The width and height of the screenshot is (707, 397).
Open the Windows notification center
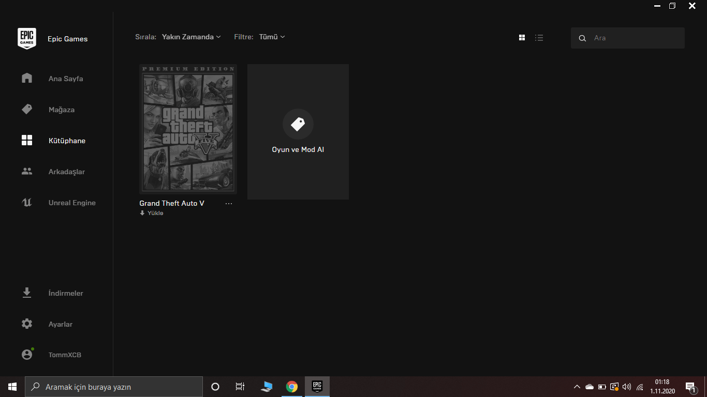[690, 387]
